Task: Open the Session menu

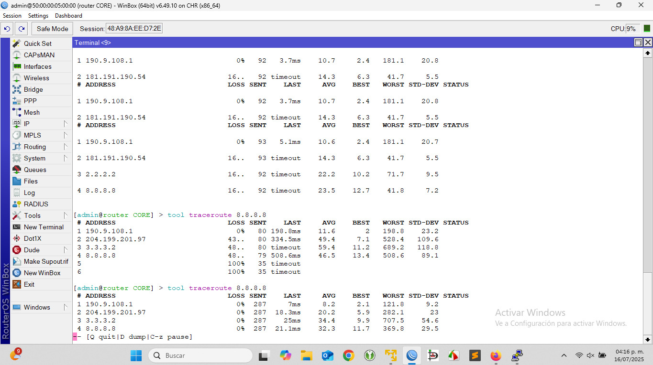Action: (12, 16)
